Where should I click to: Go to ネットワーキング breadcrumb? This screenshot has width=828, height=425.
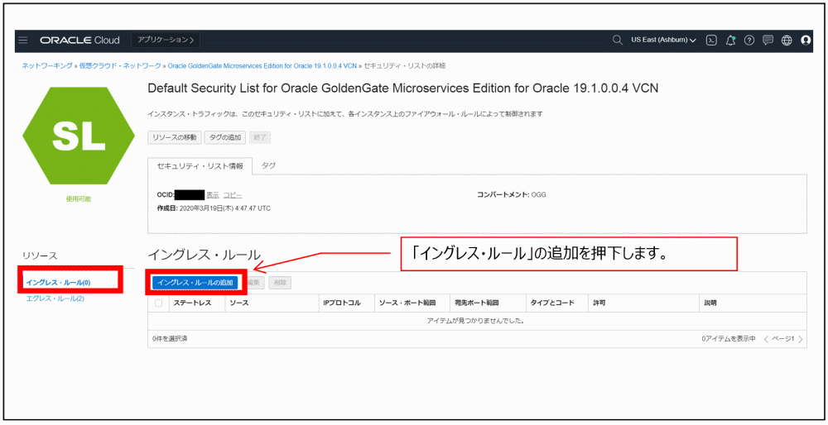point(47,66)
